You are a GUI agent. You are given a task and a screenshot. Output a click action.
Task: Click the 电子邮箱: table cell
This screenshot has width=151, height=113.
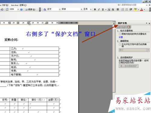click(34, 74)
